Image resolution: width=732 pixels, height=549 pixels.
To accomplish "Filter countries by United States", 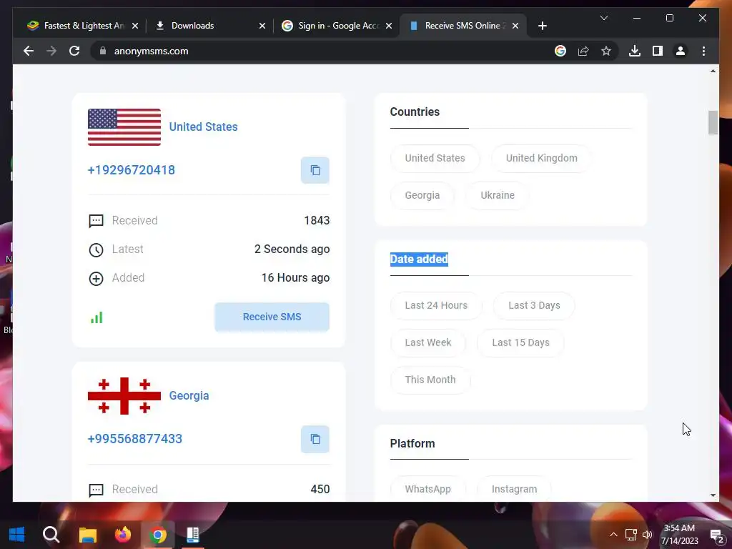I will [435, 158].
